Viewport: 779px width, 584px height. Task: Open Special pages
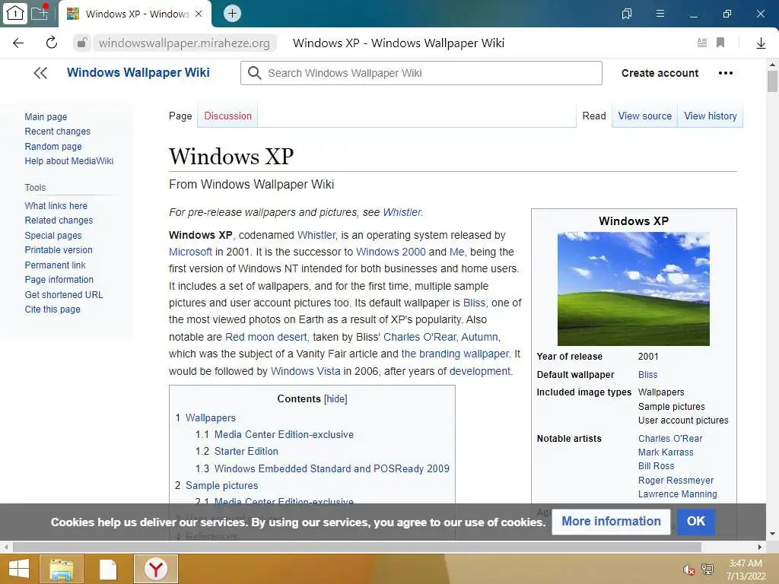pyautogui.click(x=53, y=236)
